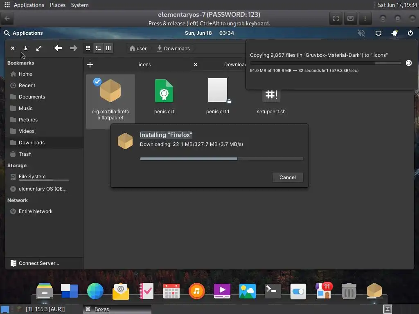Toggle muted sound indicator in guest panel
Viewport: 419px width, 314px height.
point(361,33)
